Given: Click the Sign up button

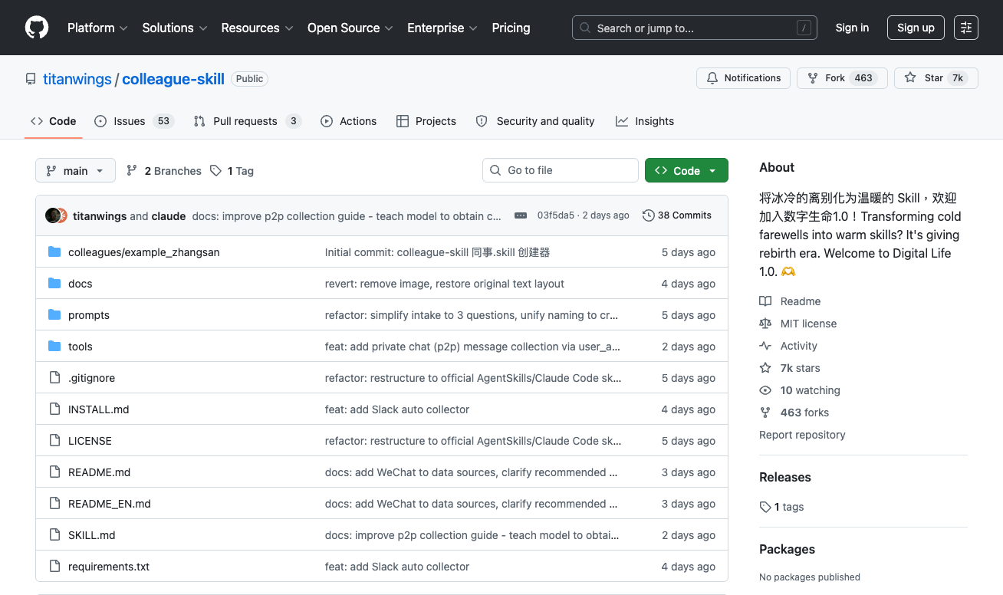Looking at the screenshot, I should pos(916,28).
